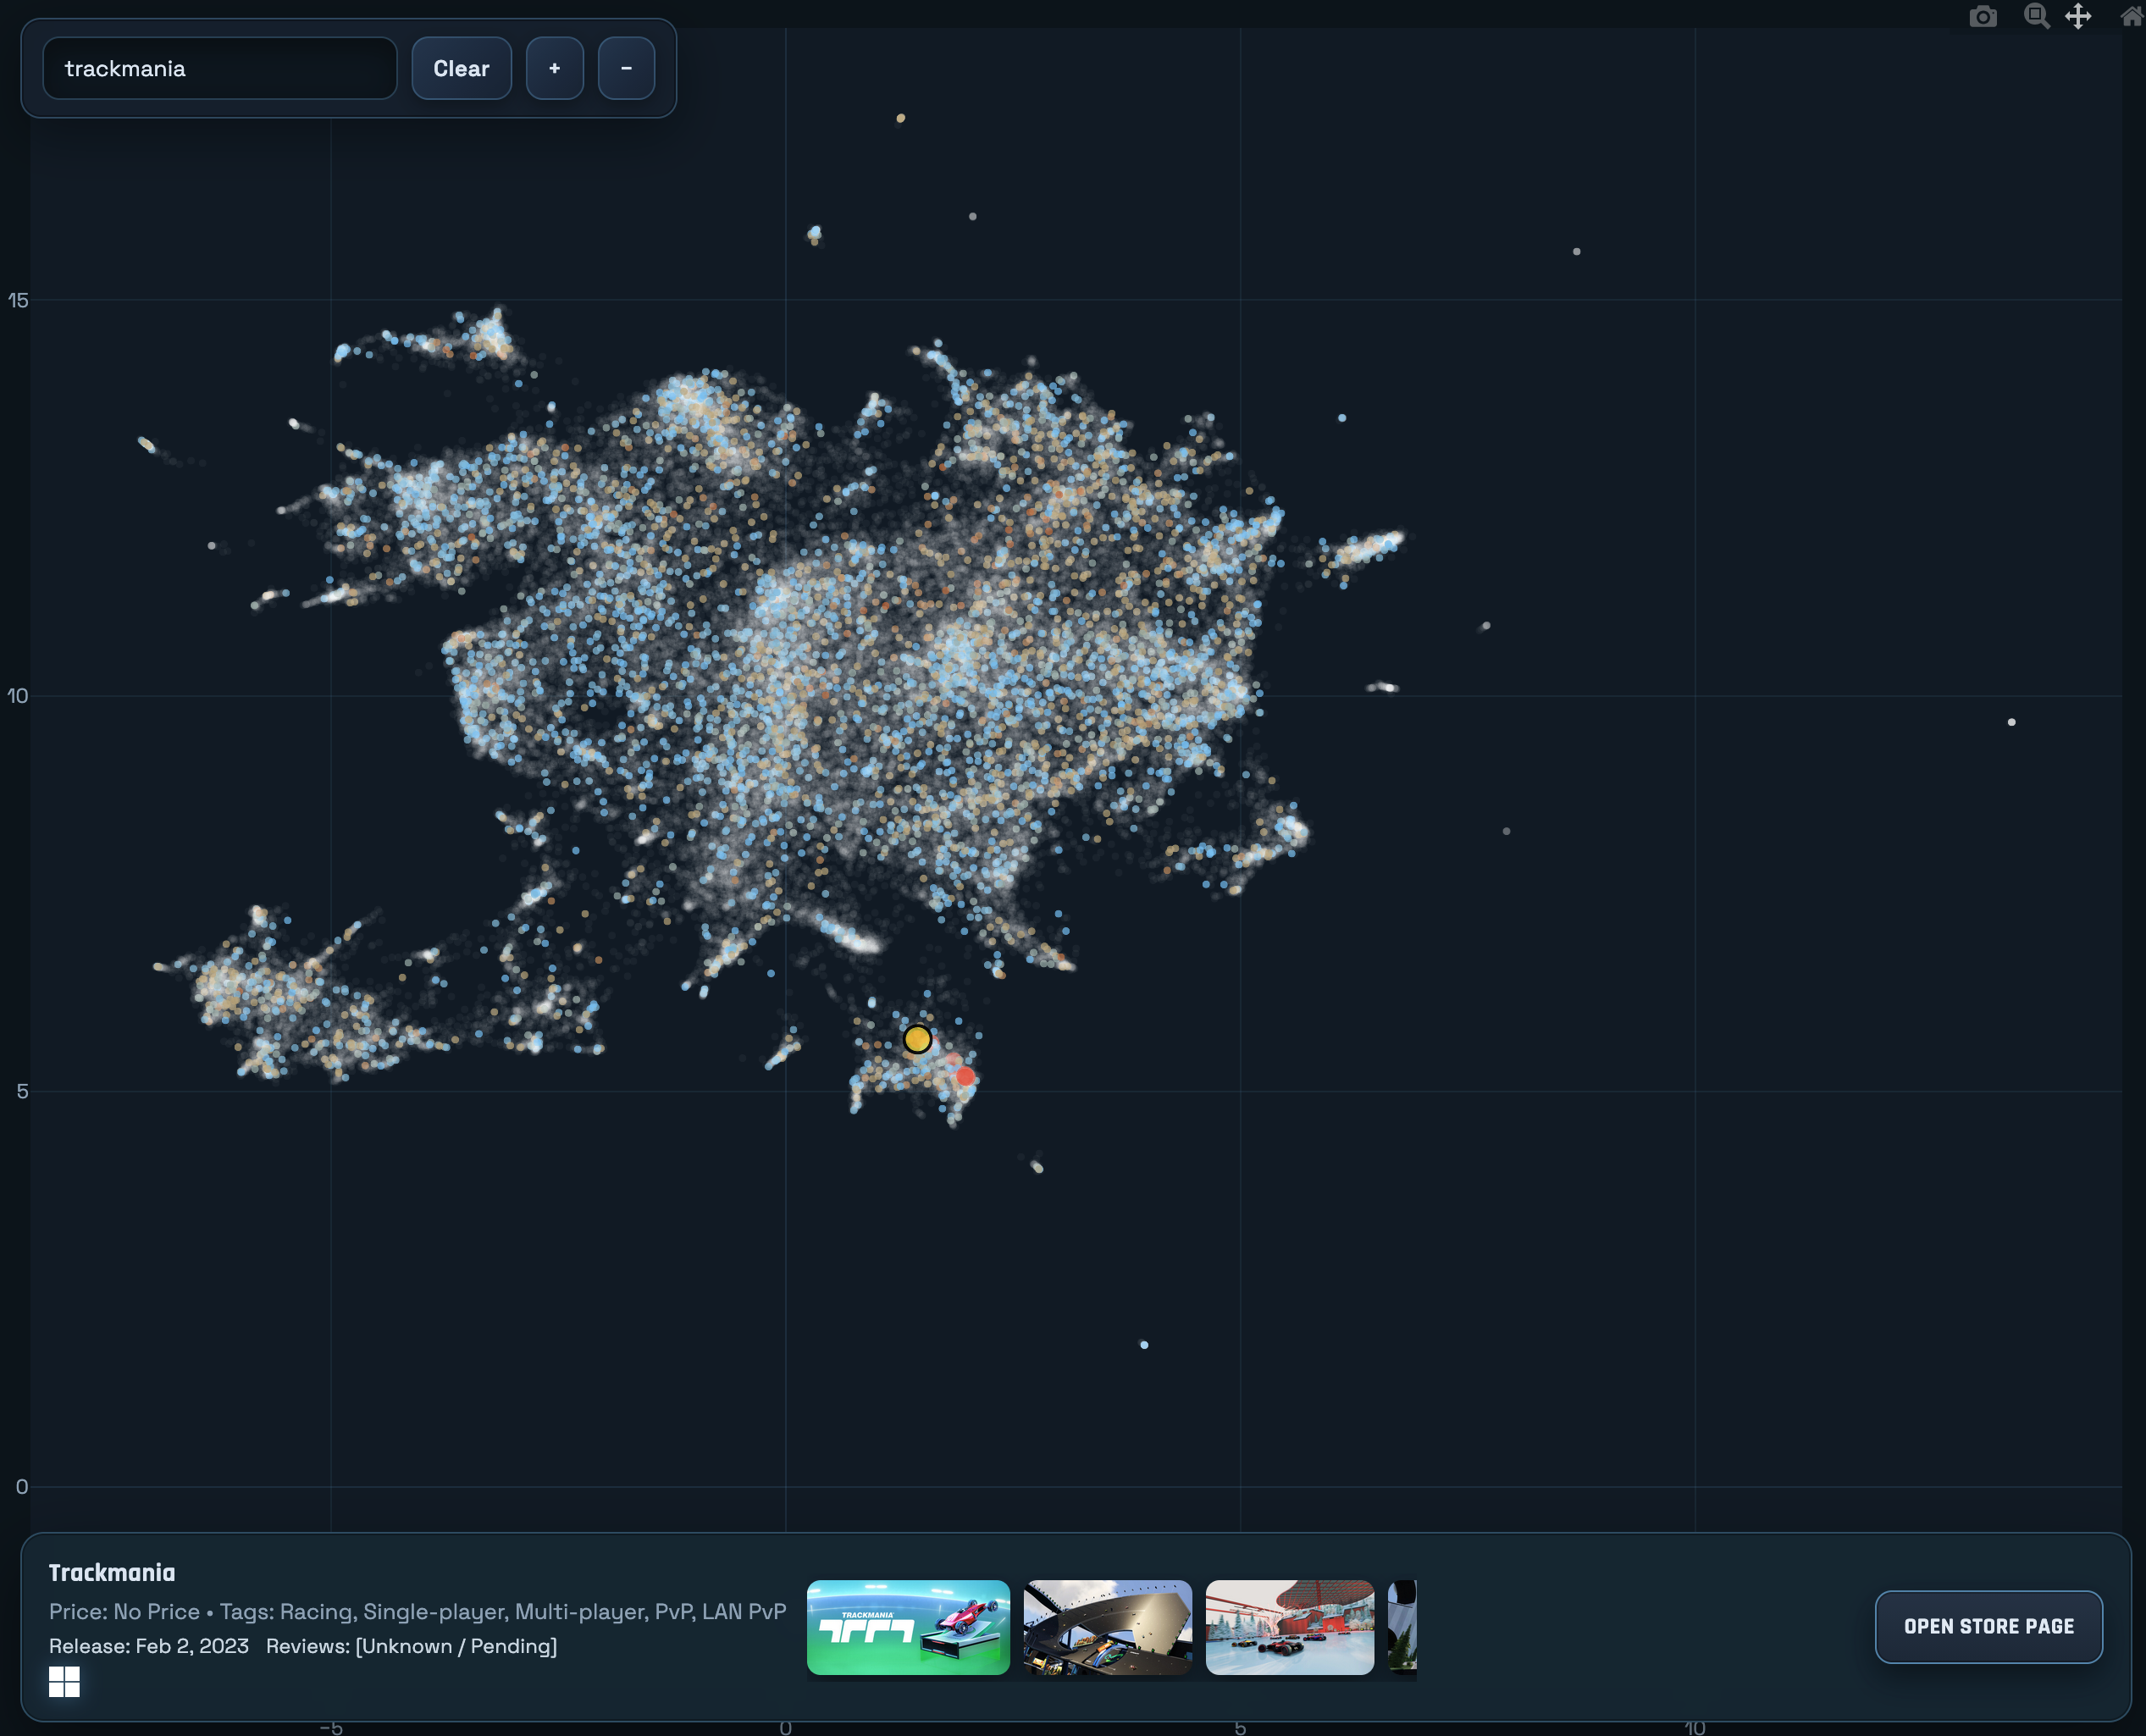Click the highlighted yellow Trackmania data point

[x=917, y=1039]
